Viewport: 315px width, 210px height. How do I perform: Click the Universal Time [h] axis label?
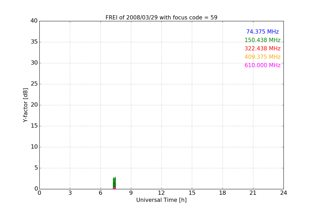(161, 200)
